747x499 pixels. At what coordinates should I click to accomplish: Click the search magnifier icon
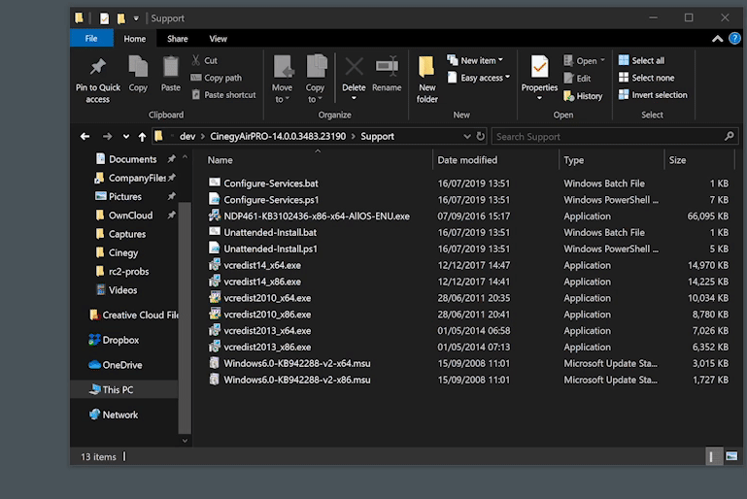point(729,136)
